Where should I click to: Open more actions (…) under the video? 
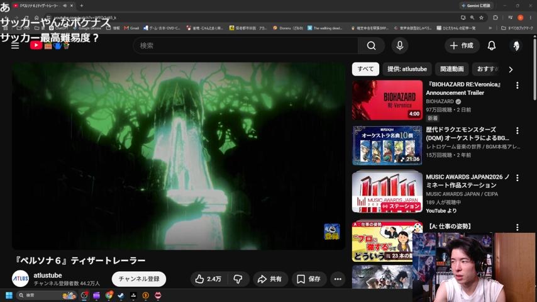[338, 279]
